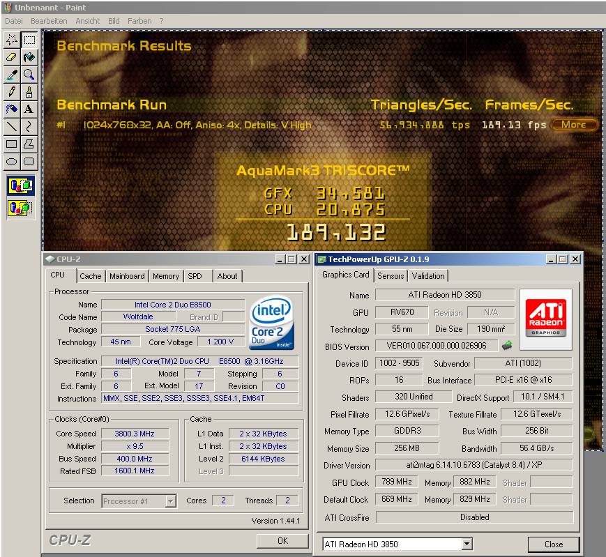Click the Level 2 cache value 6144 KBytes
This screenshot has width=606, height=557.
pos(263,459)
